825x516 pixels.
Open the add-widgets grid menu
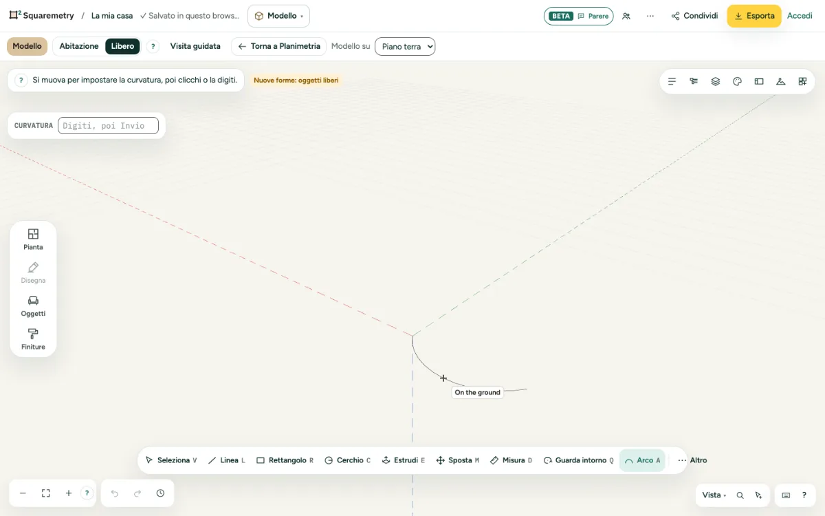tap(802, 81)
